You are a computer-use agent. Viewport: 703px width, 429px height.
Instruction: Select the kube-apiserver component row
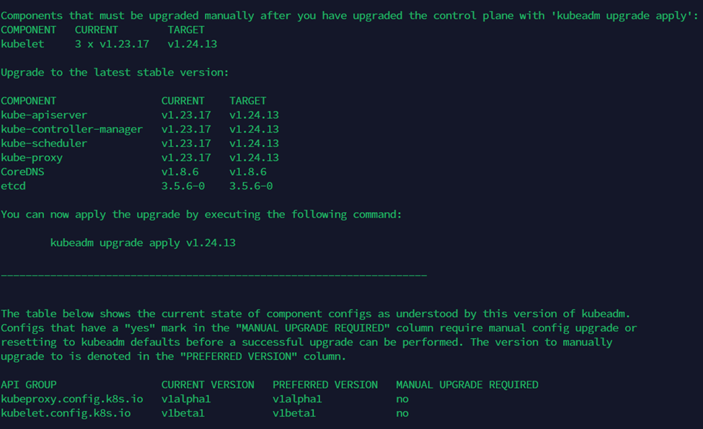point(43,115)
